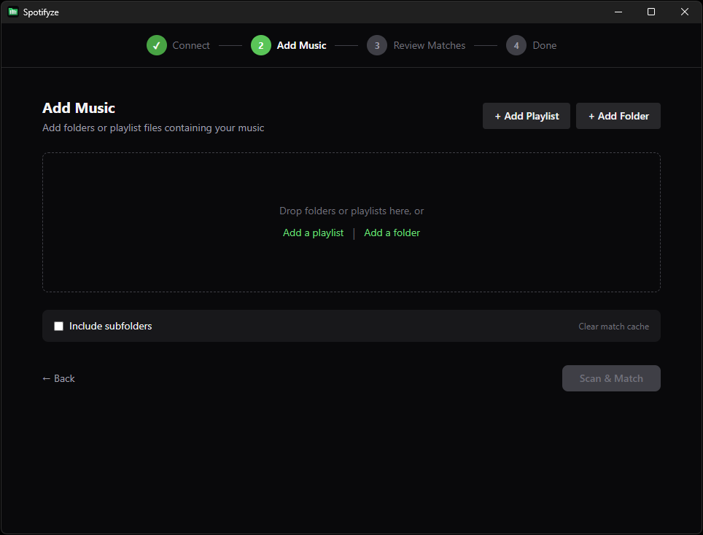Toggle Include subfolders off after checking
703x535 pixels.
tap(58, 326)
